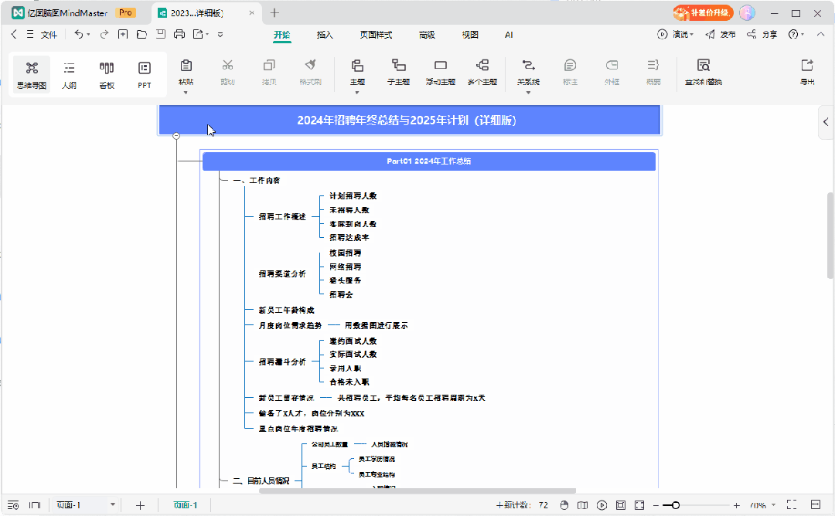
Task: Open the 页面-1 page selector dropdown
Action: click(113, 505)
